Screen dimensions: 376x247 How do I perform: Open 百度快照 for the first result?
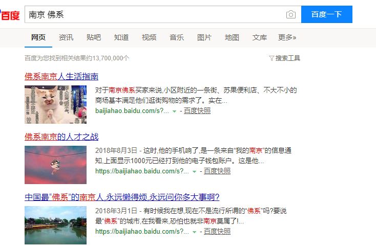(x=197, y=110)
